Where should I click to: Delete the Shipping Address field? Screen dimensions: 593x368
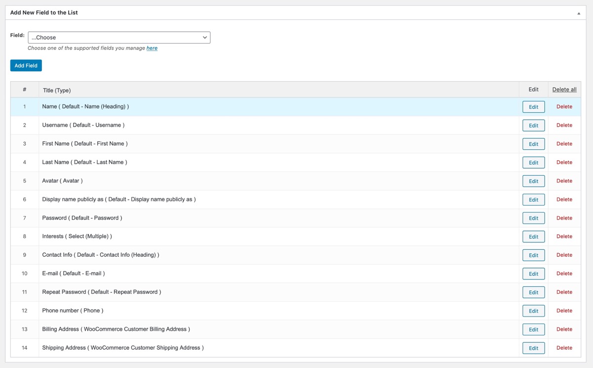click(x=564, y=348)
